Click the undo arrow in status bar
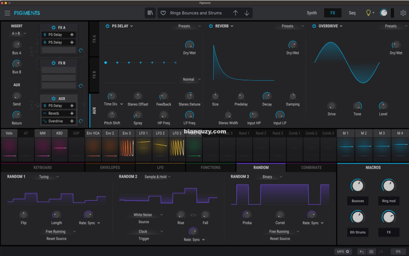The image size is (409, 256). coord(361,252)
